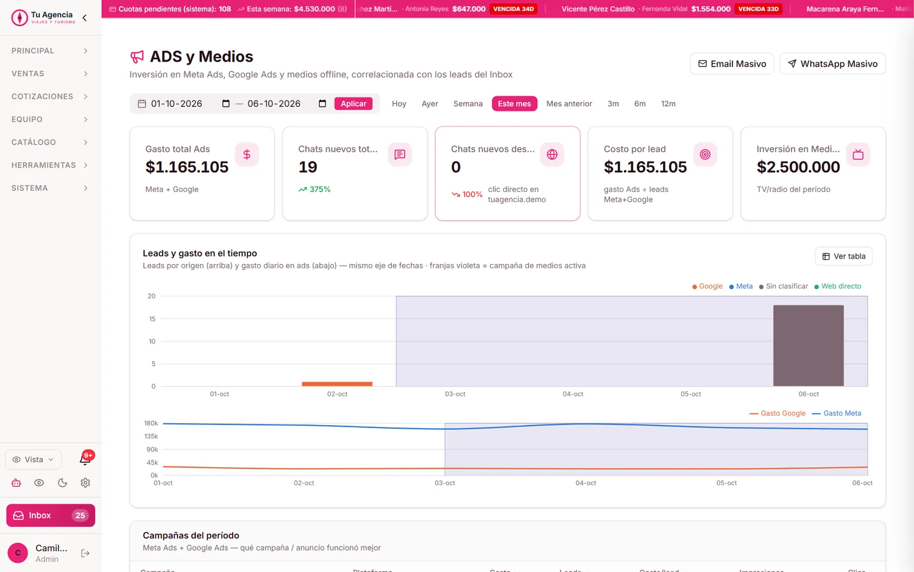Click the megaphone icon next to ADS y Medios
Viewport: 914px width, 572px height.
[x=137, y=57]
